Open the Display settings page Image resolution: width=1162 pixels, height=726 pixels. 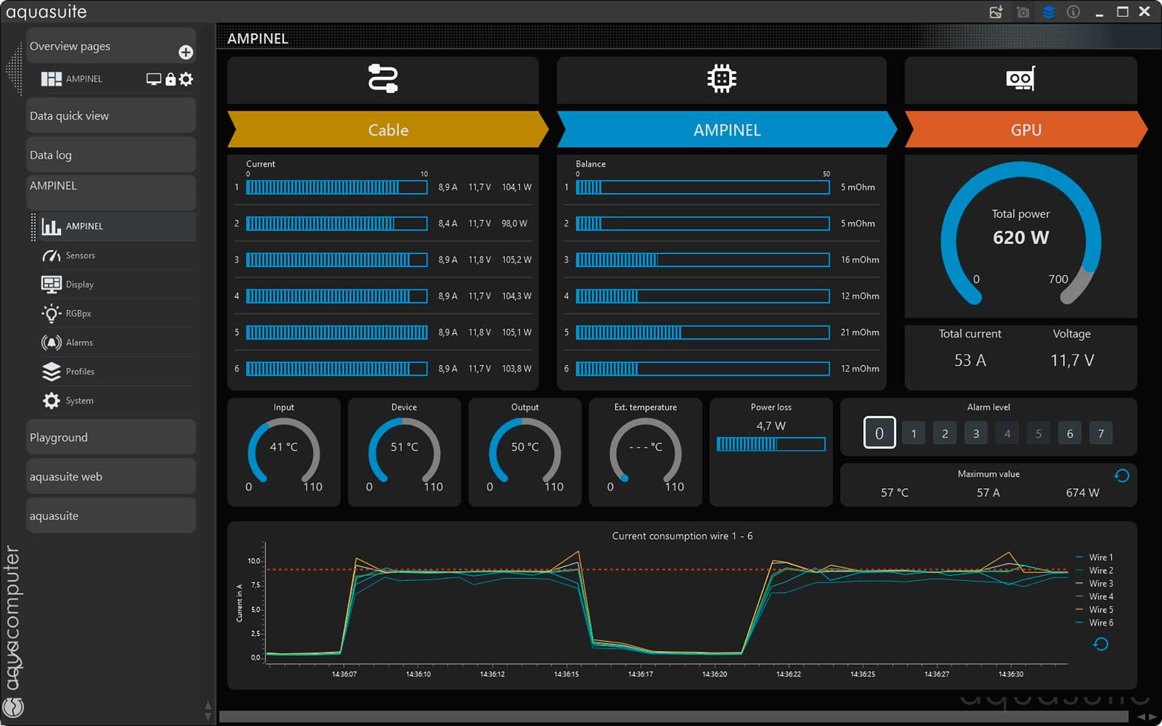(79, 284)
